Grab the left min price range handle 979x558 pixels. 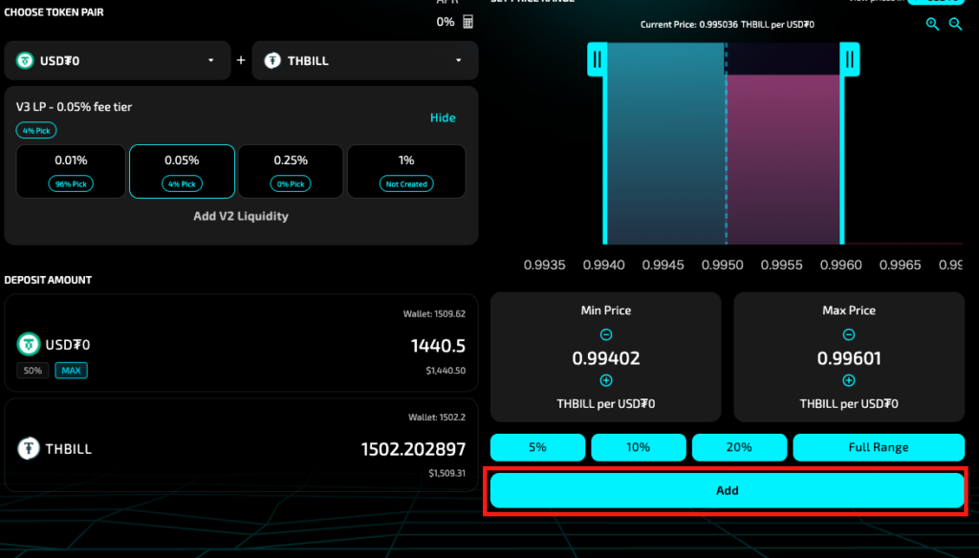point(597,60)
